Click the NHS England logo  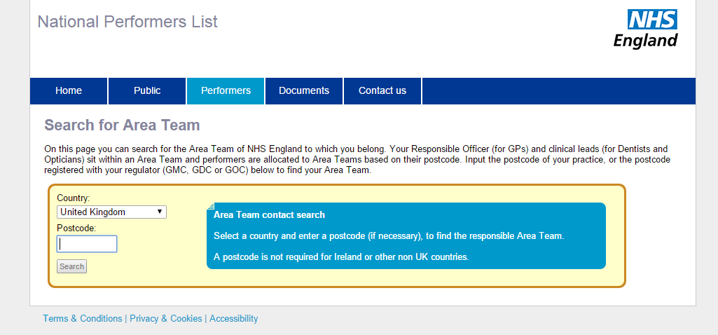coord(645,29)
